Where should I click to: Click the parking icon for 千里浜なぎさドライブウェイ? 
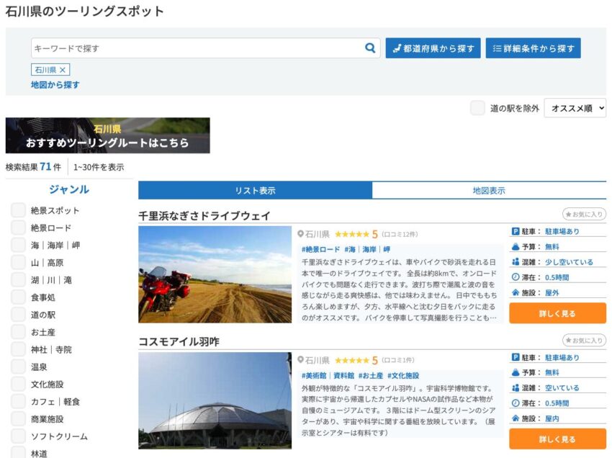point(516,232)
